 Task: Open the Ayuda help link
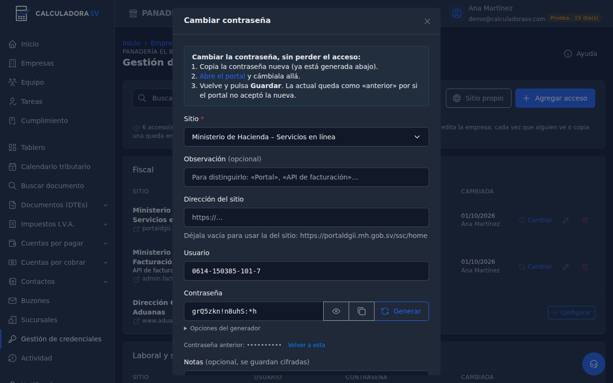point(580,54)
